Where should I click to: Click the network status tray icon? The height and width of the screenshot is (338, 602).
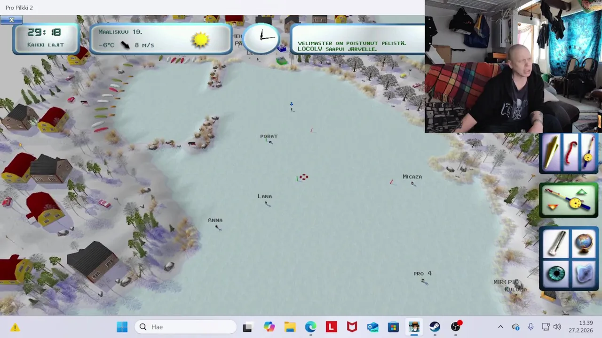coord(515,327)
